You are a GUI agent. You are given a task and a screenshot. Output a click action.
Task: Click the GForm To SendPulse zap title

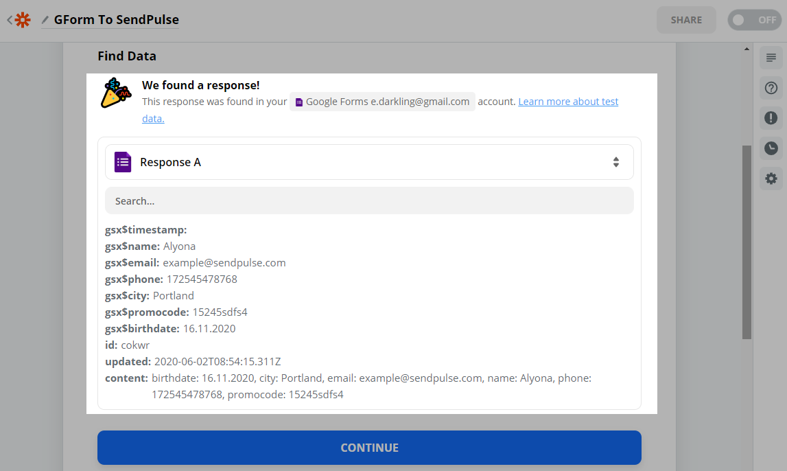117,20
